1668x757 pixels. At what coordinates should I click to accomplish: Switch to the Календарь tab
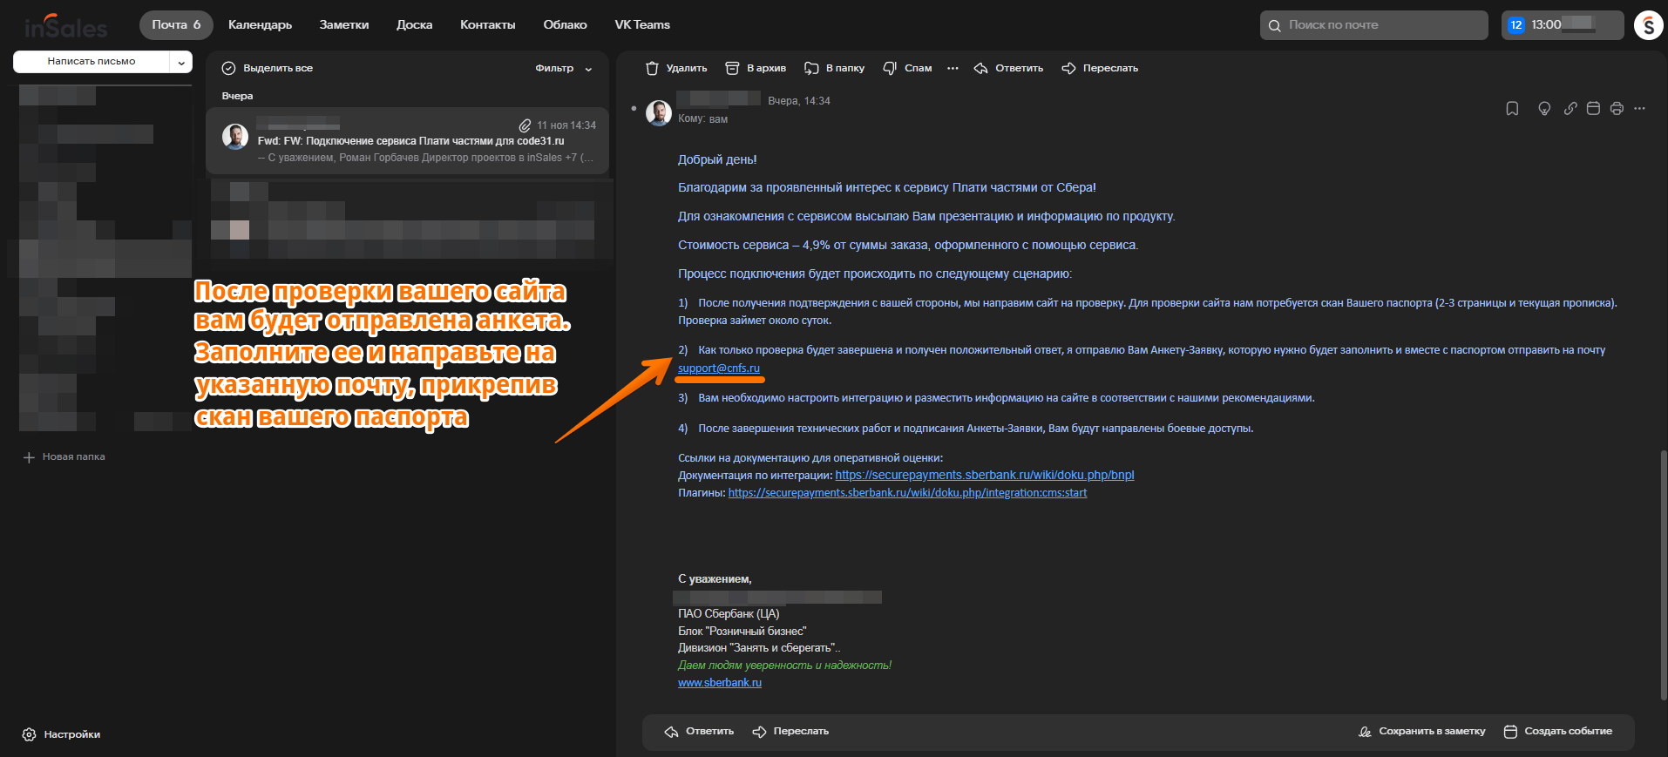tap(260, 24)
